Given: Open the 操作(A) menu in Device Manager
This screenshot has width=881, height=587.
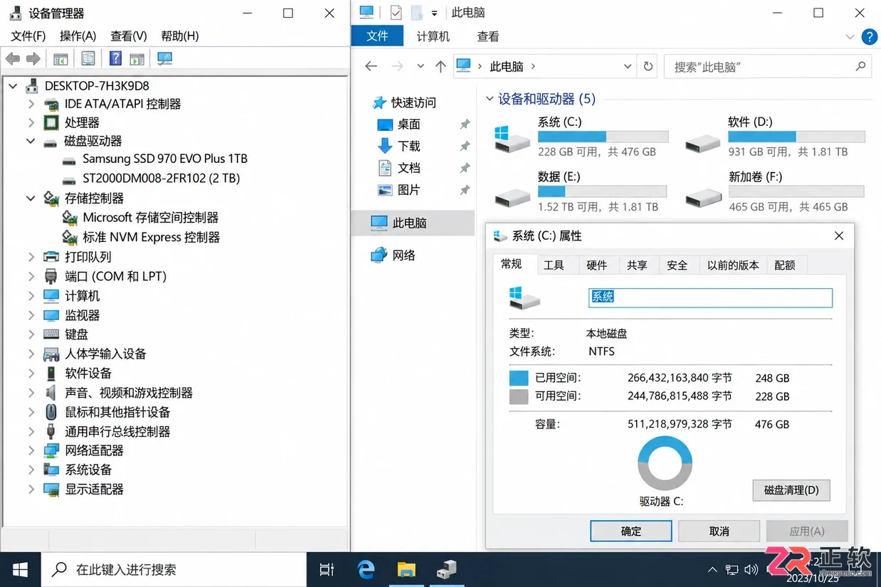Looking at the screenshot, I should click(x=78, y=36).
